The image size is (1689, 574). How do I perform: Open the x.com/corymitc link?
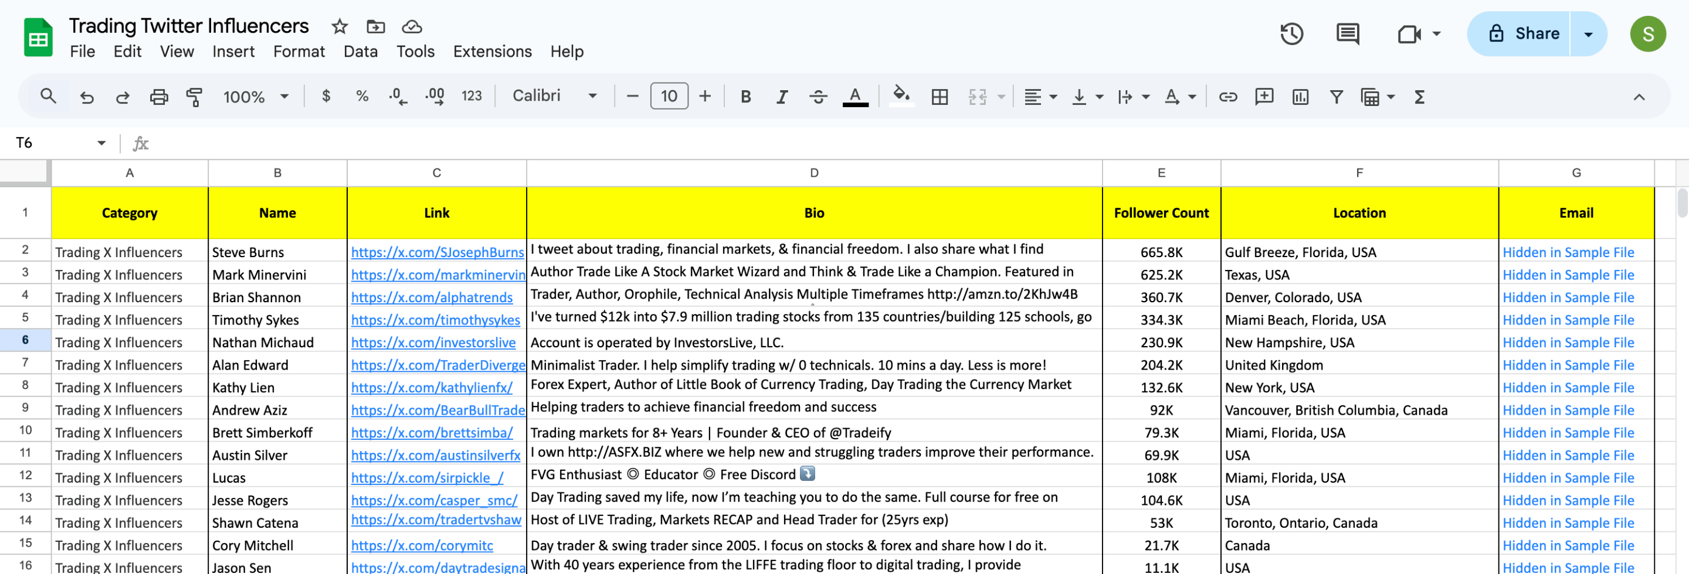click(x=422, y=545)
